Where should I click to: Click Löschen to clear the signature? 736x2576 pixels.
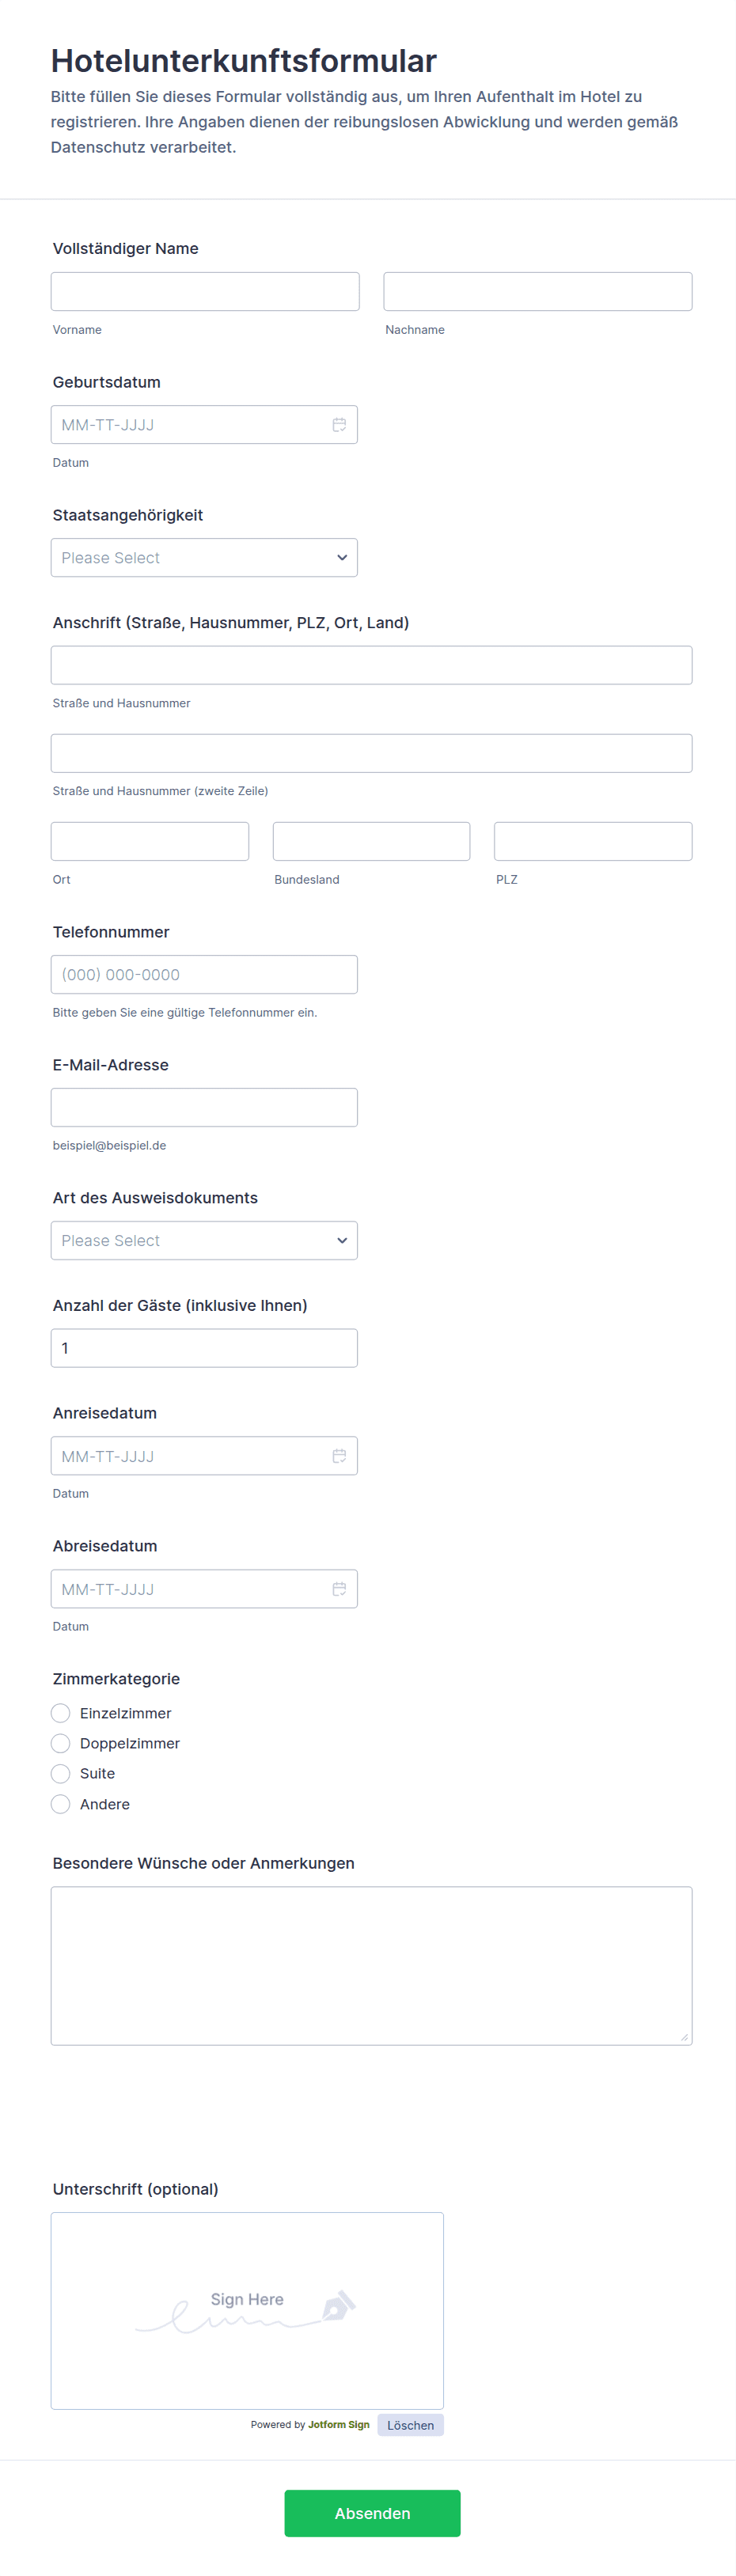tap(410, 2425)
